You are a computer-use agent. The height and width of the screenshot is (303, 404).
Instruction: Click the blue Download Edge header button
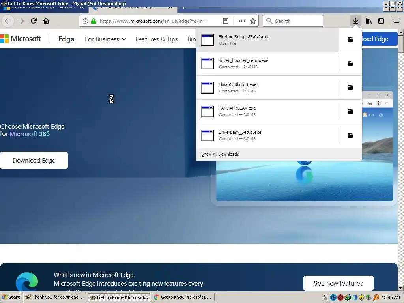pos(380,39)
